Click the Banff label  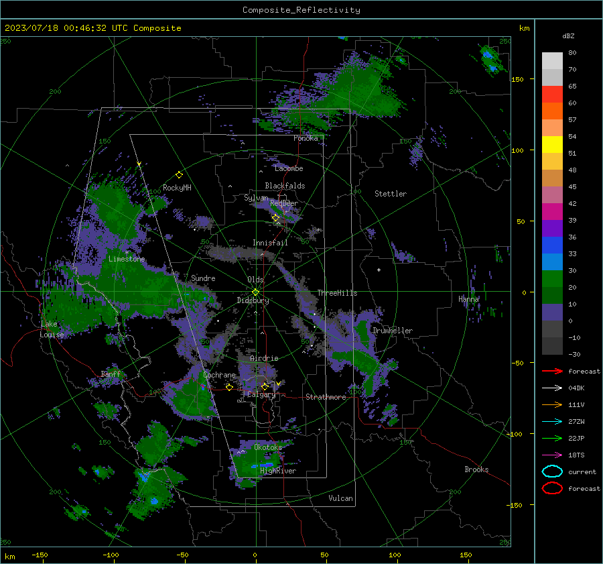111,374
